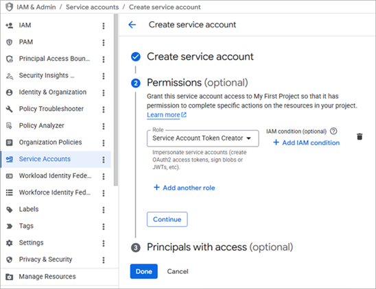Expand the Create service account step heading
Viewport: 376px width, 289px height.
click(200, 57)
